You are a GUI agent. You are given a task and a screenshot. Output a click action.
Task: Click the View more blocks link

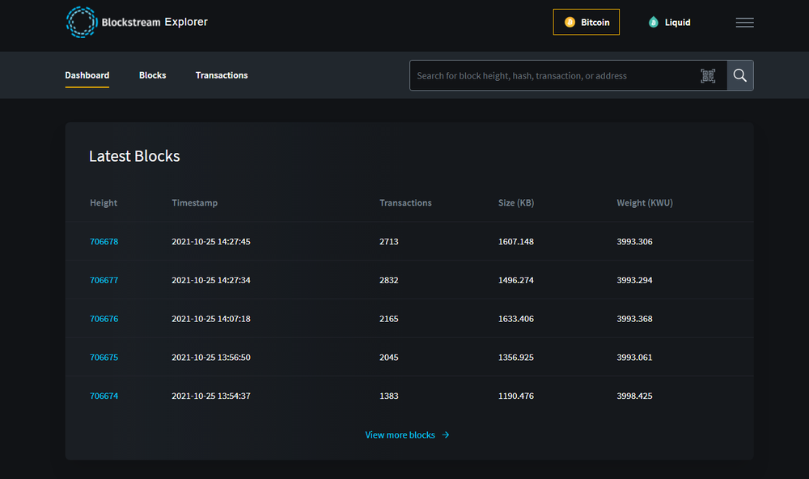(400, 434)
